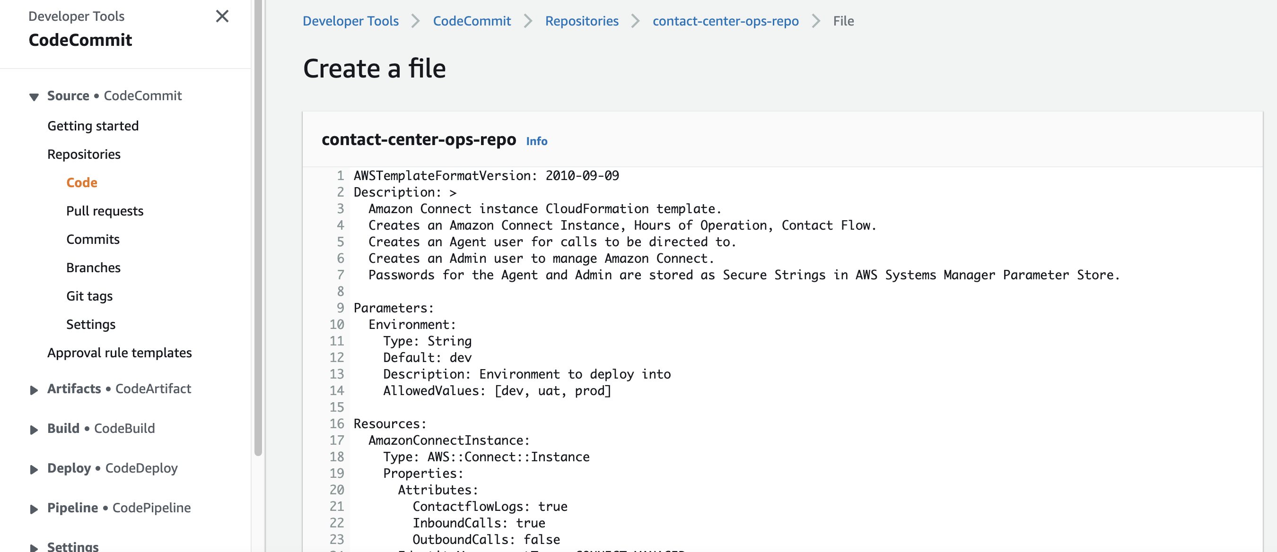Expand the Settings section in the sidebar
1277x552 pixels.
34,548
